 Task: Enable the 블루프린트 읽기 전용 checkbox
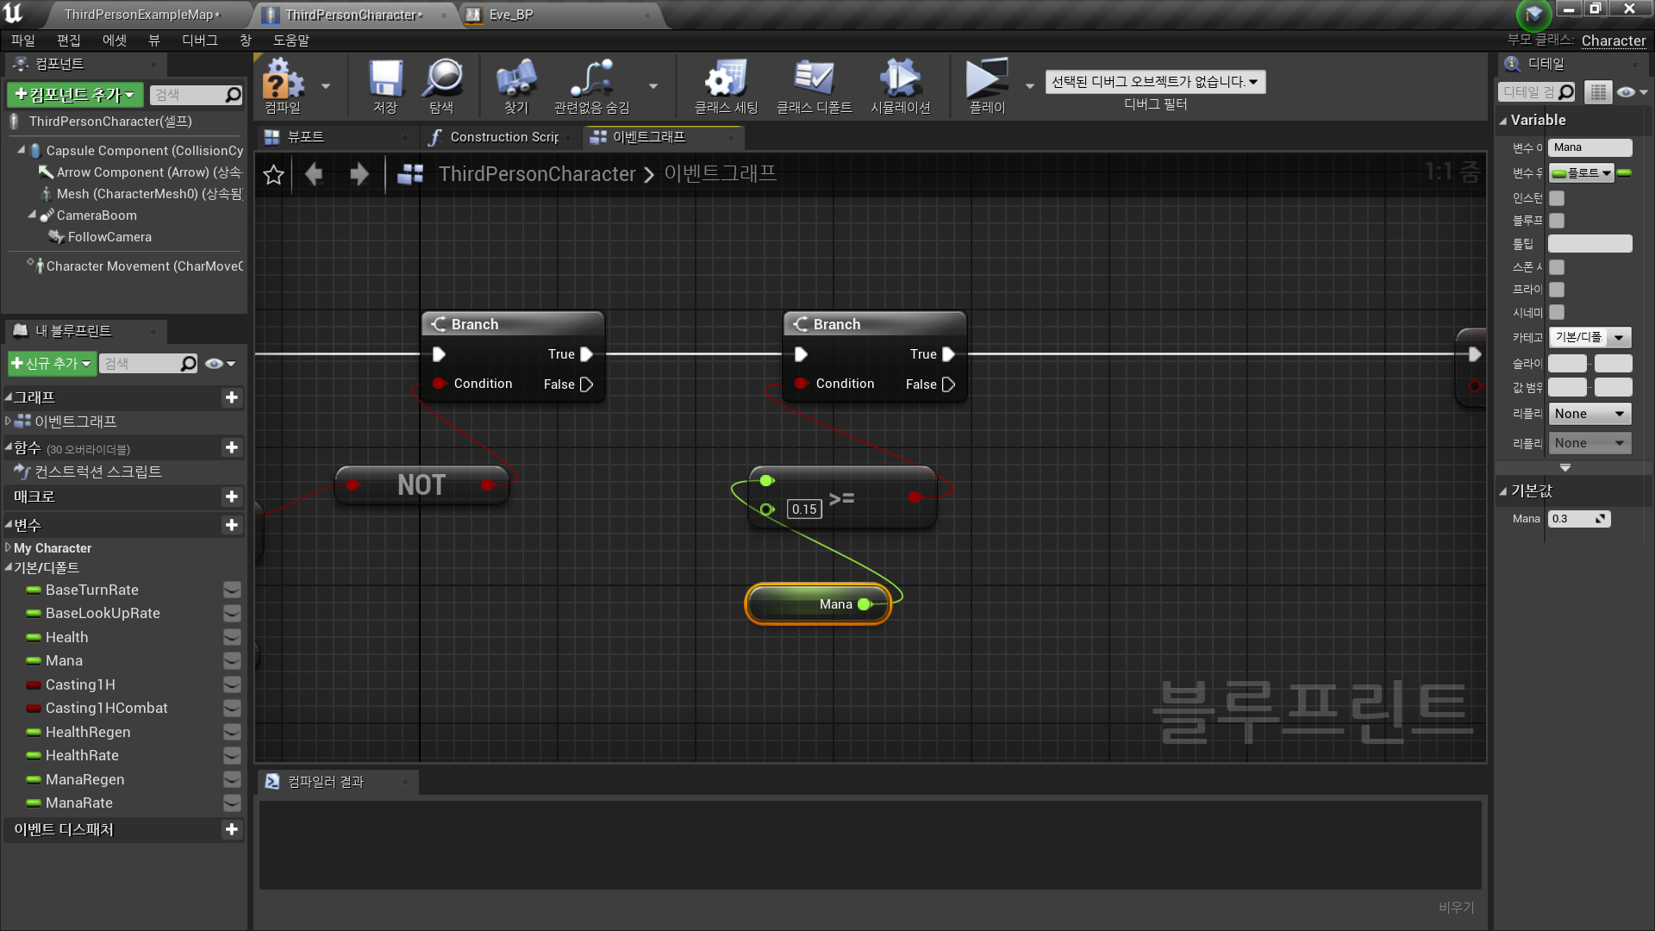tap(1557, 221)
